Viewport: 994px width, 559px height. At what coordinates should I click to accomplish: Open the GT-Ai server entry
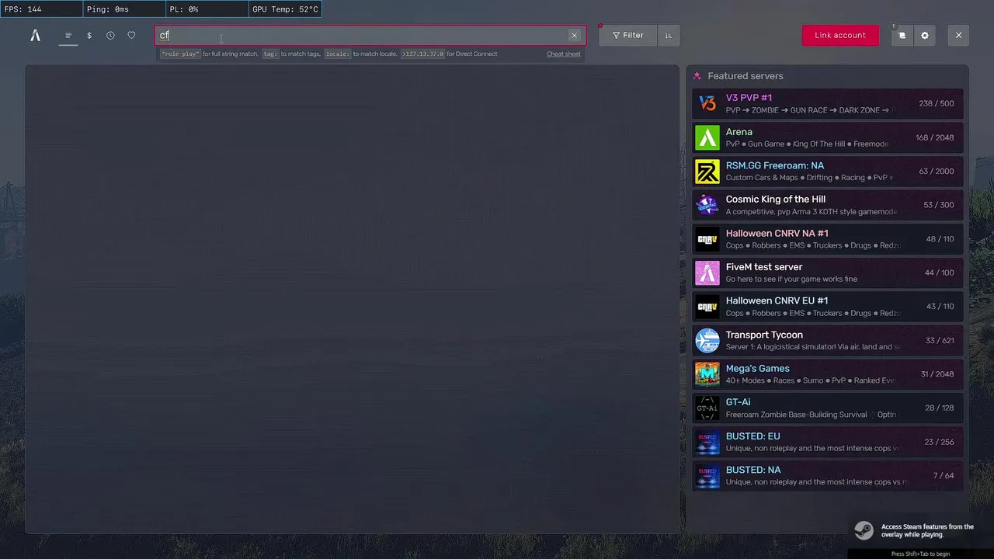coord(828,408)
